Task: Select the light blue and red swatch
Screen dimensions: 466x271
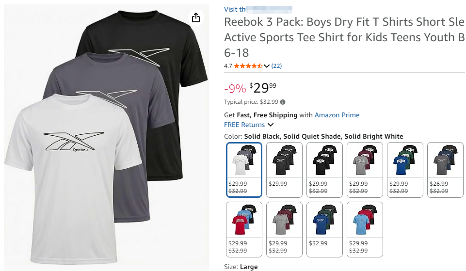Action: click(x=365, y=229)
